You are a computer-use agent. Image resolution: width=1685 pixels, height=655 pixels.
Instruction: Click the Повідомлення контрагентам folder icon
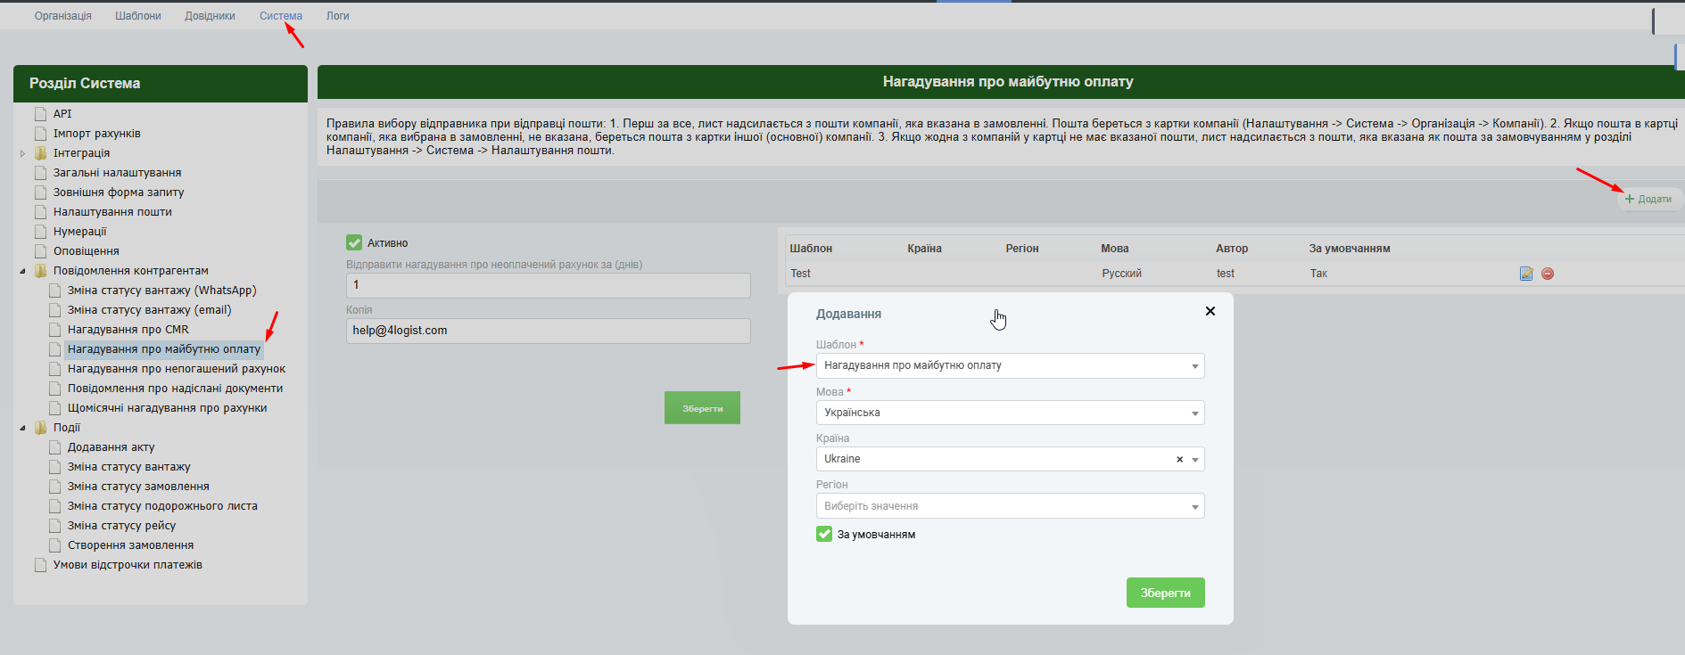(x=40, y=271)
